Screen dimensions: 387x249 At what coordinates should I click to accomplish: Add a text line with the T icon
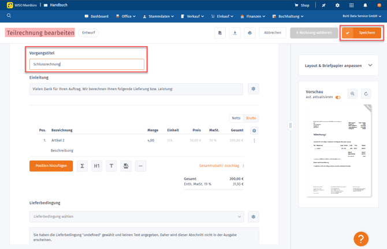click(x=111, y=166)
